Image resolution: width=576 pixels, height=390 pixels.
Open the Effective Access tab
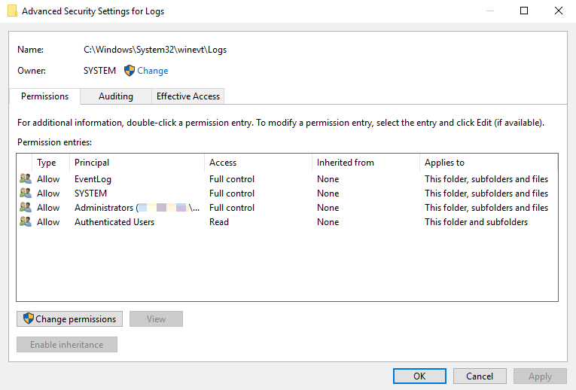(x=187, y=96)
